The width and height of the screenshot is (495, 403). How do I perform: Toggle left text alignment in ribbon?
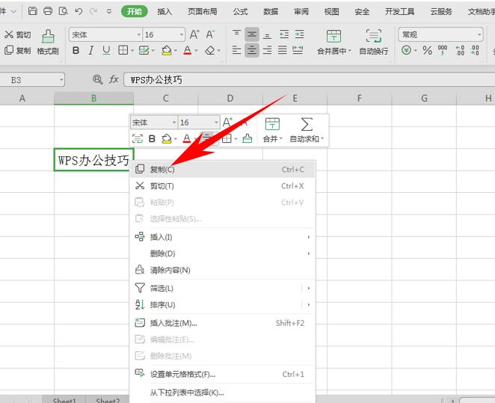click(236, 50)
